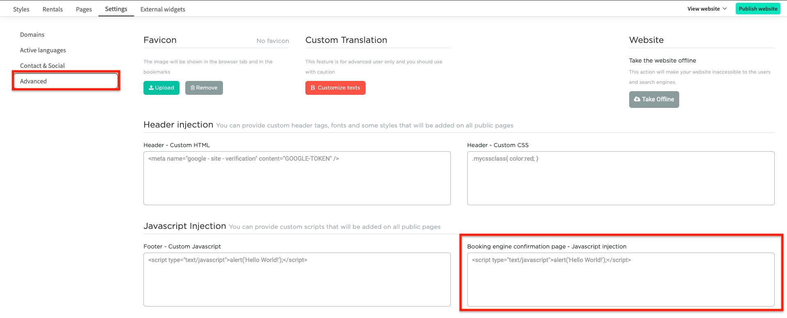Click the chevron arrow beside View website
This screenshot has height=318, width=787.
tap(725, 9)
